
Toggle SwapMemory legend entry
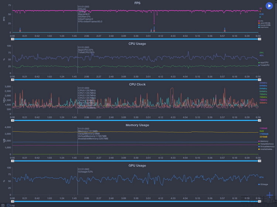coord(266,144)
